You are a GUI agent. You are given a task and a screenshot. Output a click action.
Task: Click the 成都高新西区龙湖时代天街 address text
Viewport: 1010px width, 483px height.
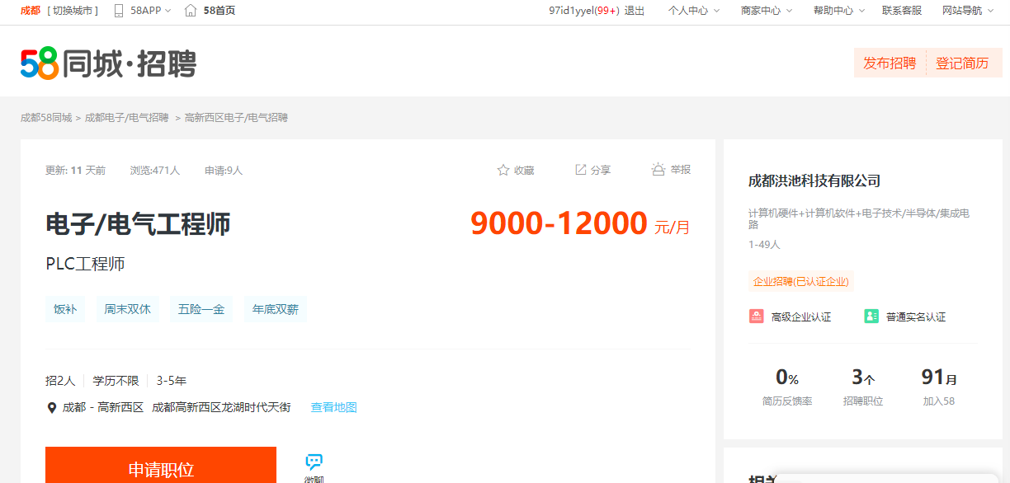222,407
